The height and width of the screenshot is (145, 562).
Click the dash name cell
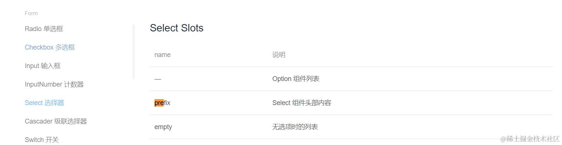click(x=158, y=79)
